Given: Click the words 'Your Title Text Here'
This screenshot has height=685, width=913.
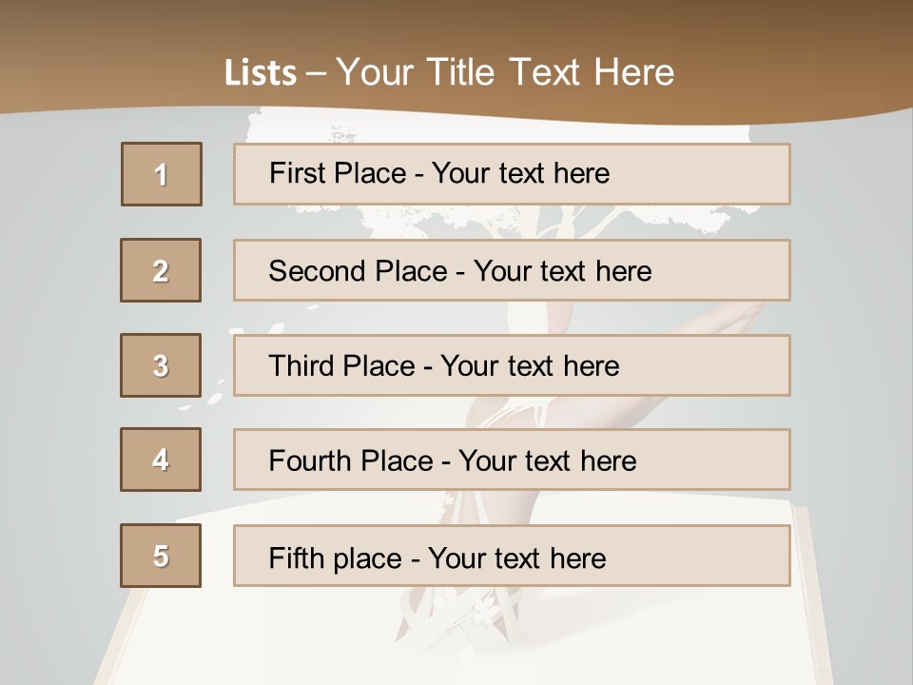Looking at the screenshot, I should pyautogui.click(x=505, y=72).
